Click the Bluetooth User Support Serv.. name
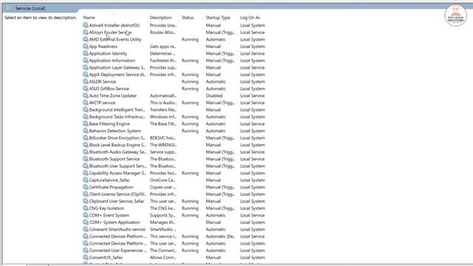Screen dimensions: 473x266 (x=118, y=166)
